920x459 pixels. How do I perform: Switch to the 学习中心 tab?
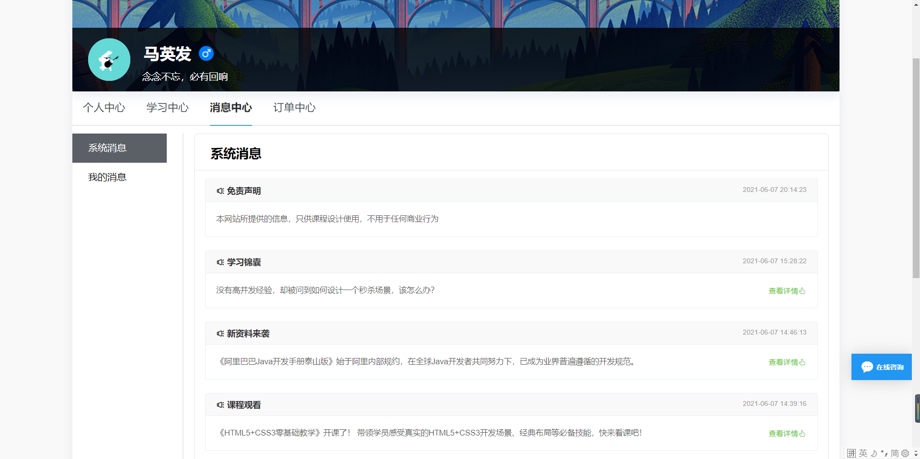[x=168, y=108]
